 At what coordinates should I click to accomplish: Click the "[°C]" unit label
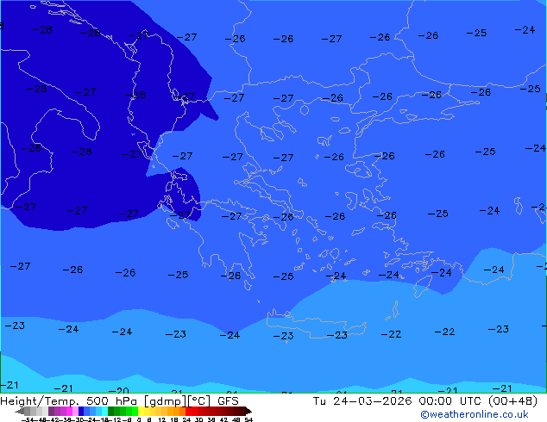(x=199, y=401)
